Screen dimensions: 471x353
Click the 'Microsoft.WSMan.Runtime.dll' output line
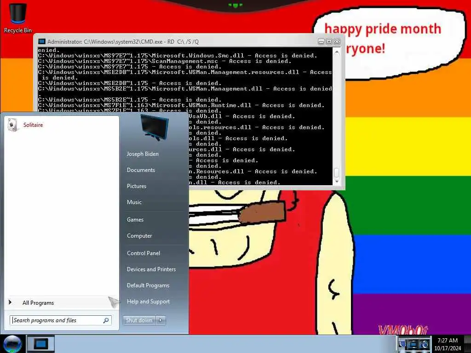(x=181, y=105)
